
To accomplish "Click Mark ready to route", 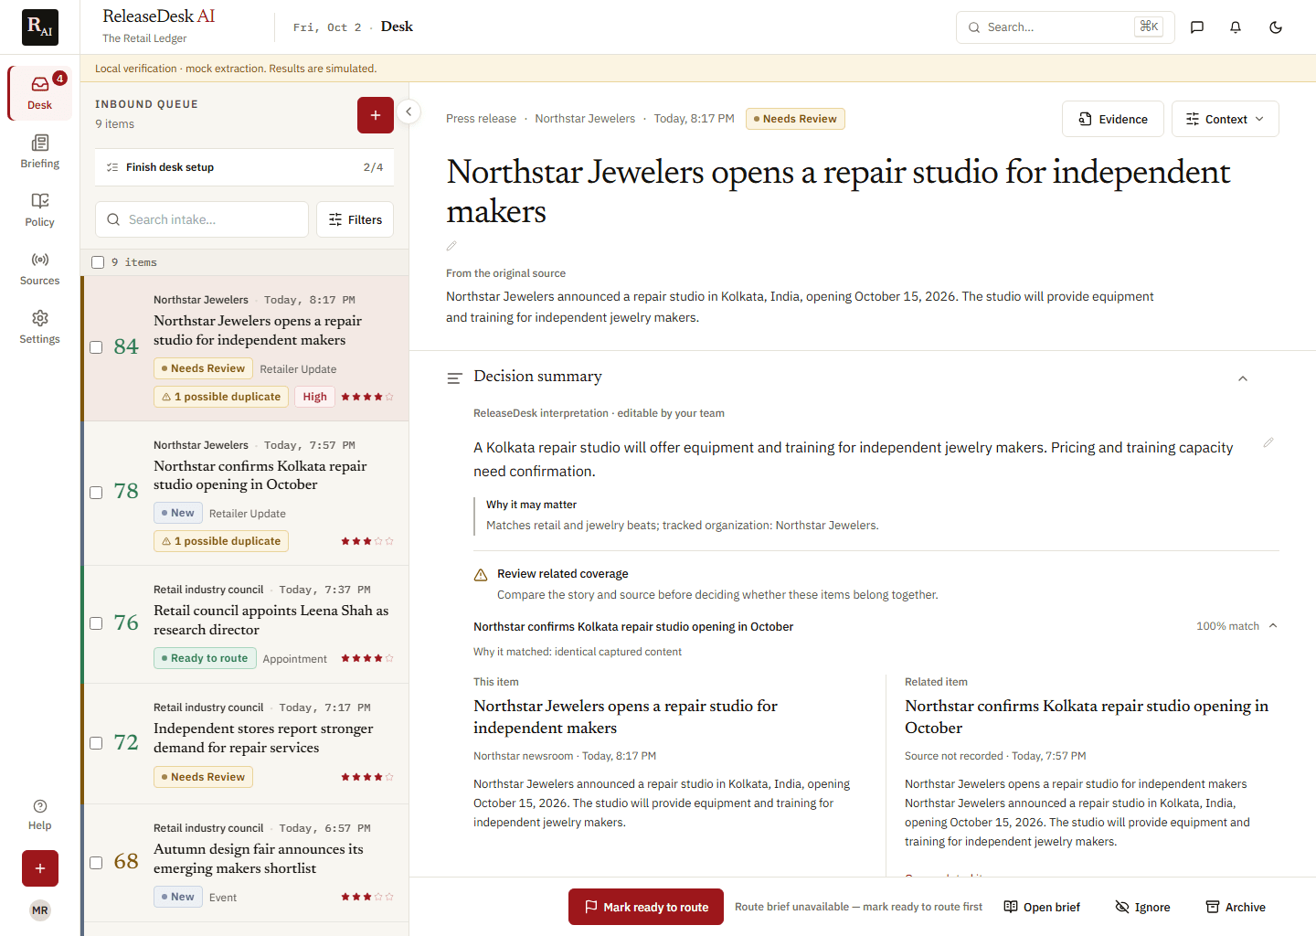I will (646, 907).
